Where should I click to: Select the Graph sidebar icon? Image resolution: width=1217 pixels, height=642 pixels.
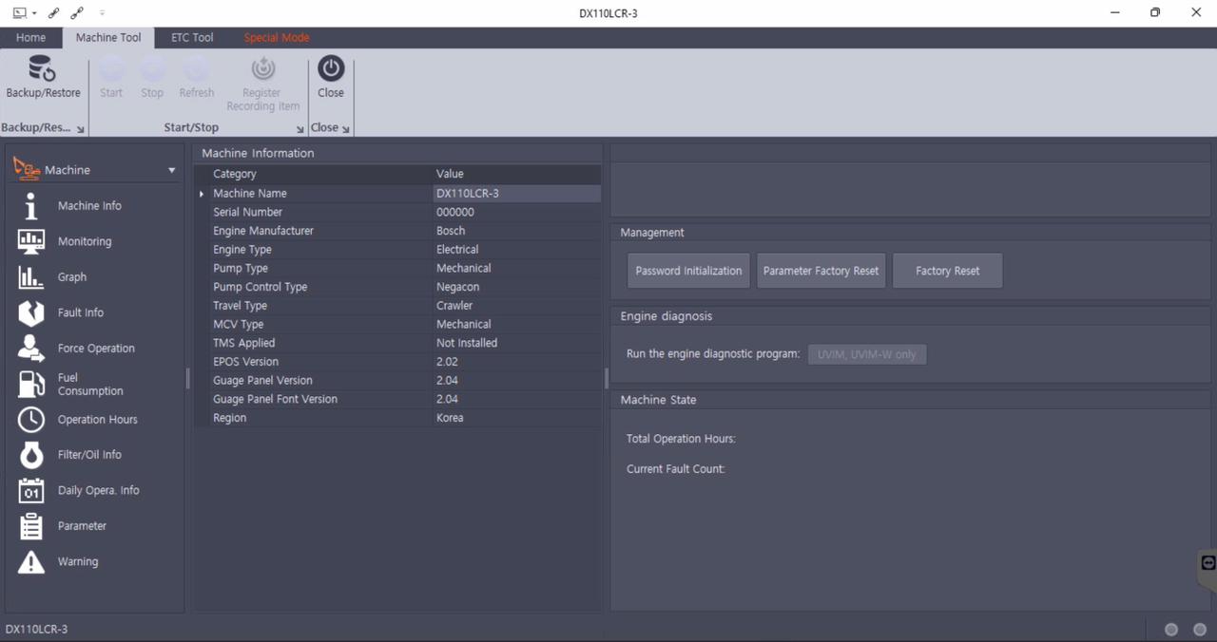pyautogui.click(x=31, y=277)
